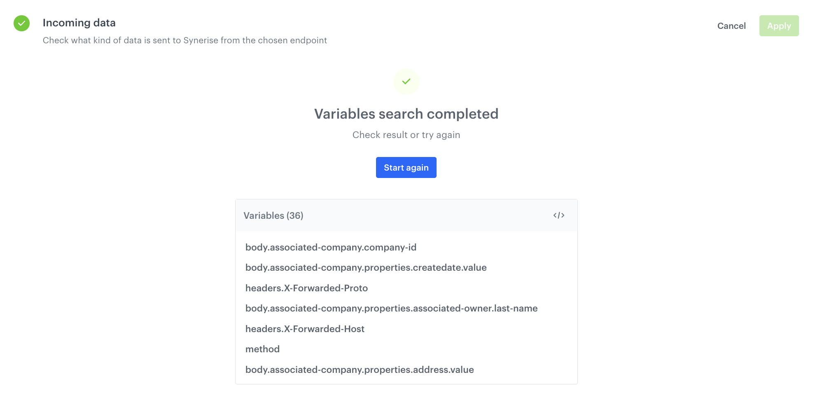Select the headers.X-Forwarded-Host variable

(x=305, y=328)
